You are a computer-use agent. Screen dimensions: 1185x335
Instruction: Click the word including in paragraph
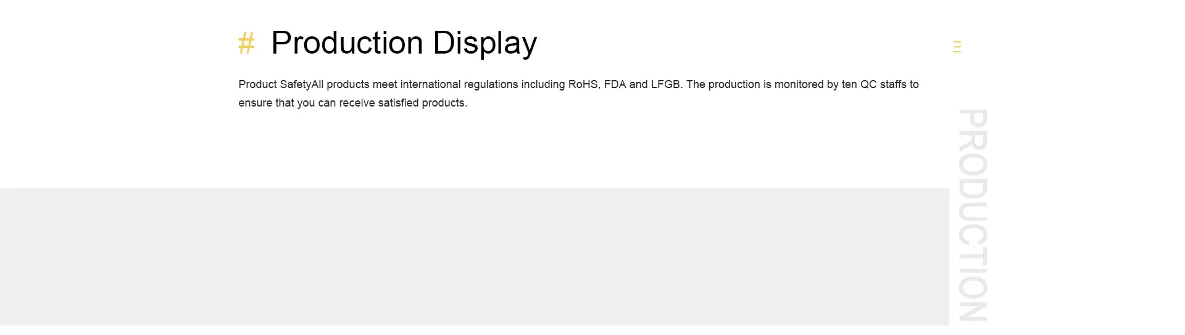click(x=543, y=84)
